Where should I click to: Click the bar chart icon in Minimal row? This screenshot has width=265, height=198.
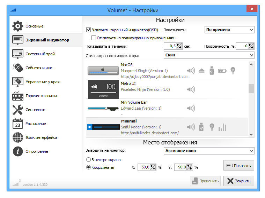[222, 127]
